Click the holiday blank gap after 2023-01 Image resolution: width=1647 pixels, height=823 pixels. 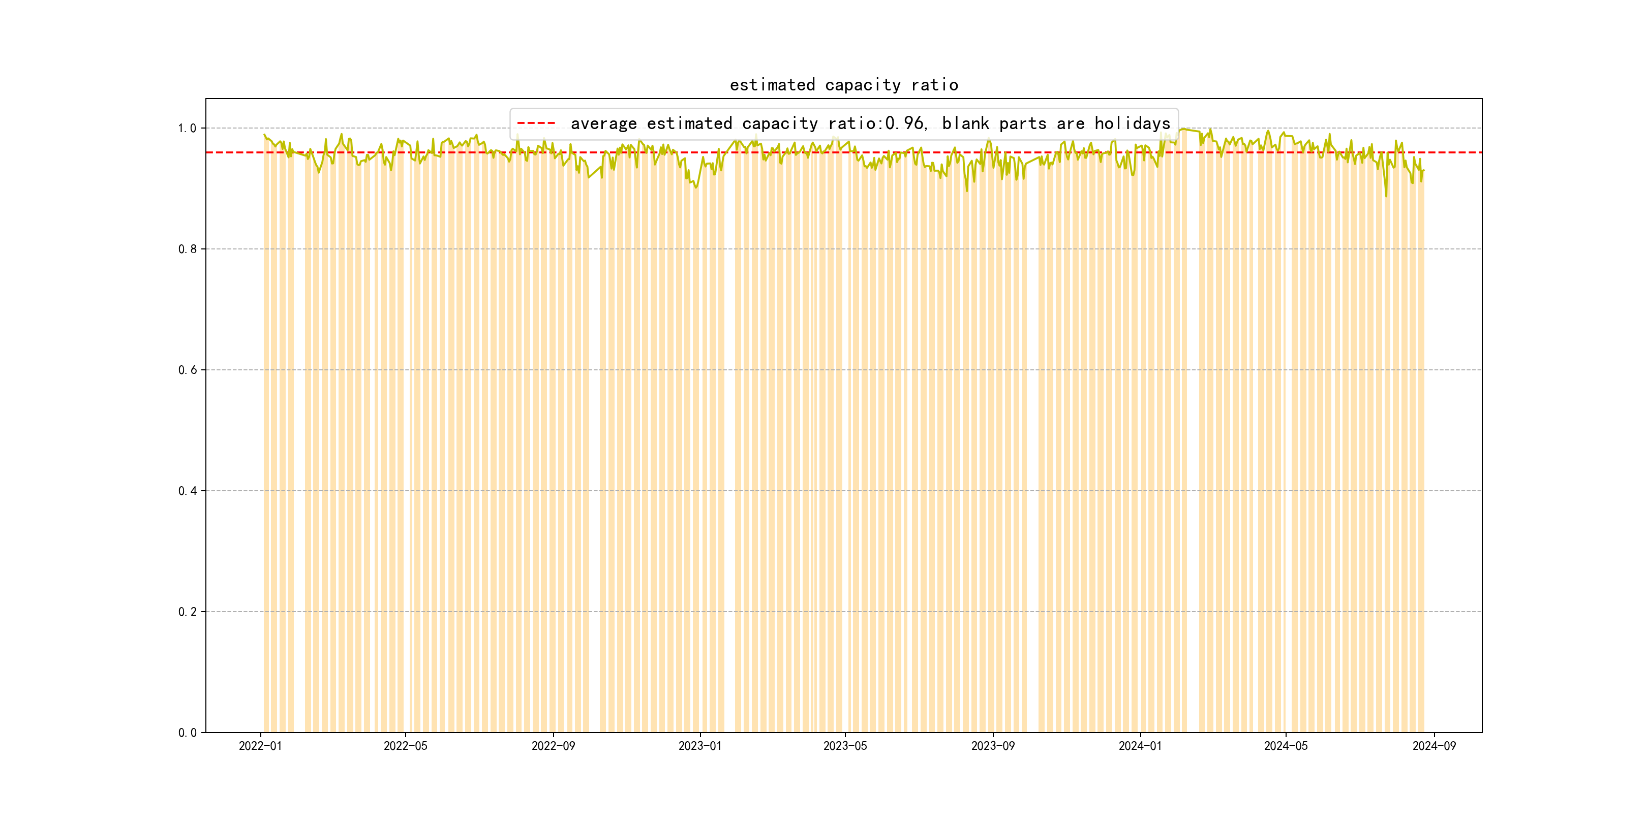pyautogui.click(x=729, y=447)
